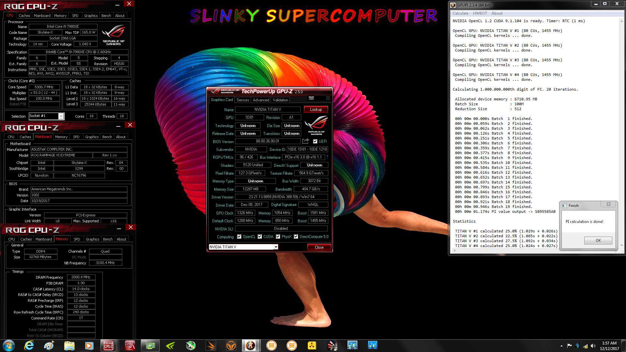Open the About menu in GPUPI

click(497, 13)
